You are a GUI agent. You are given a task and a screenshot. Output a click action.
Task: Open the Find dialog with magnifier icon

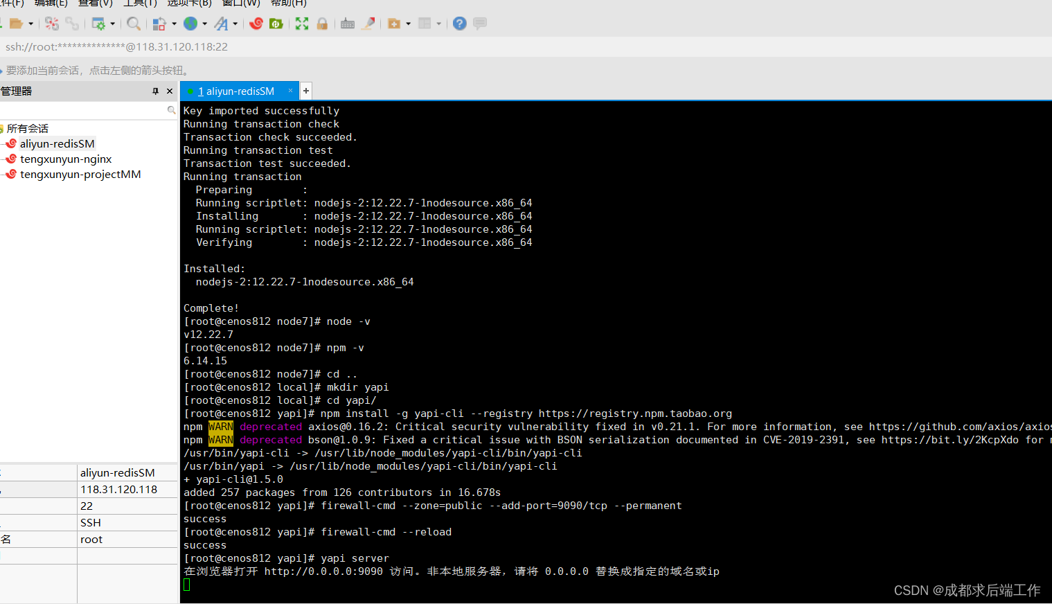(x=134, y=23)
